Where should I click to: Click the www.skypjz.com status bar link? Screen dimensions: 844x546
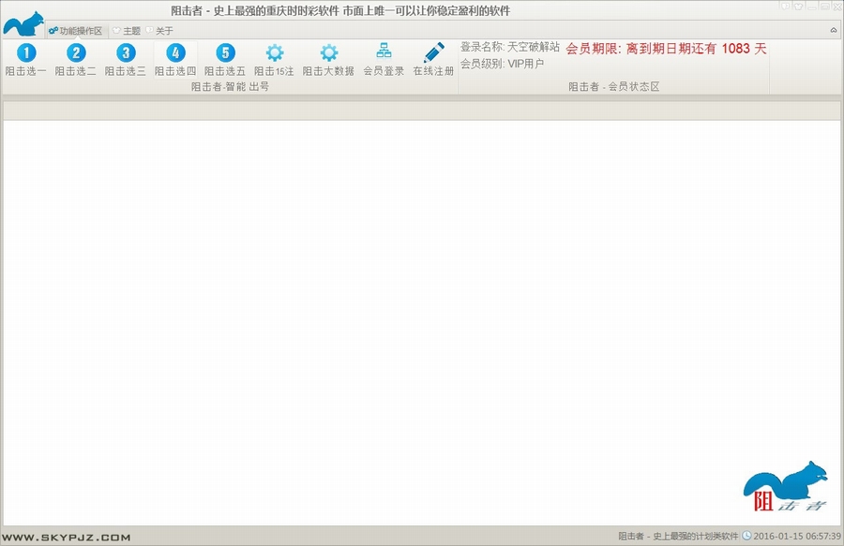[66, 537]
